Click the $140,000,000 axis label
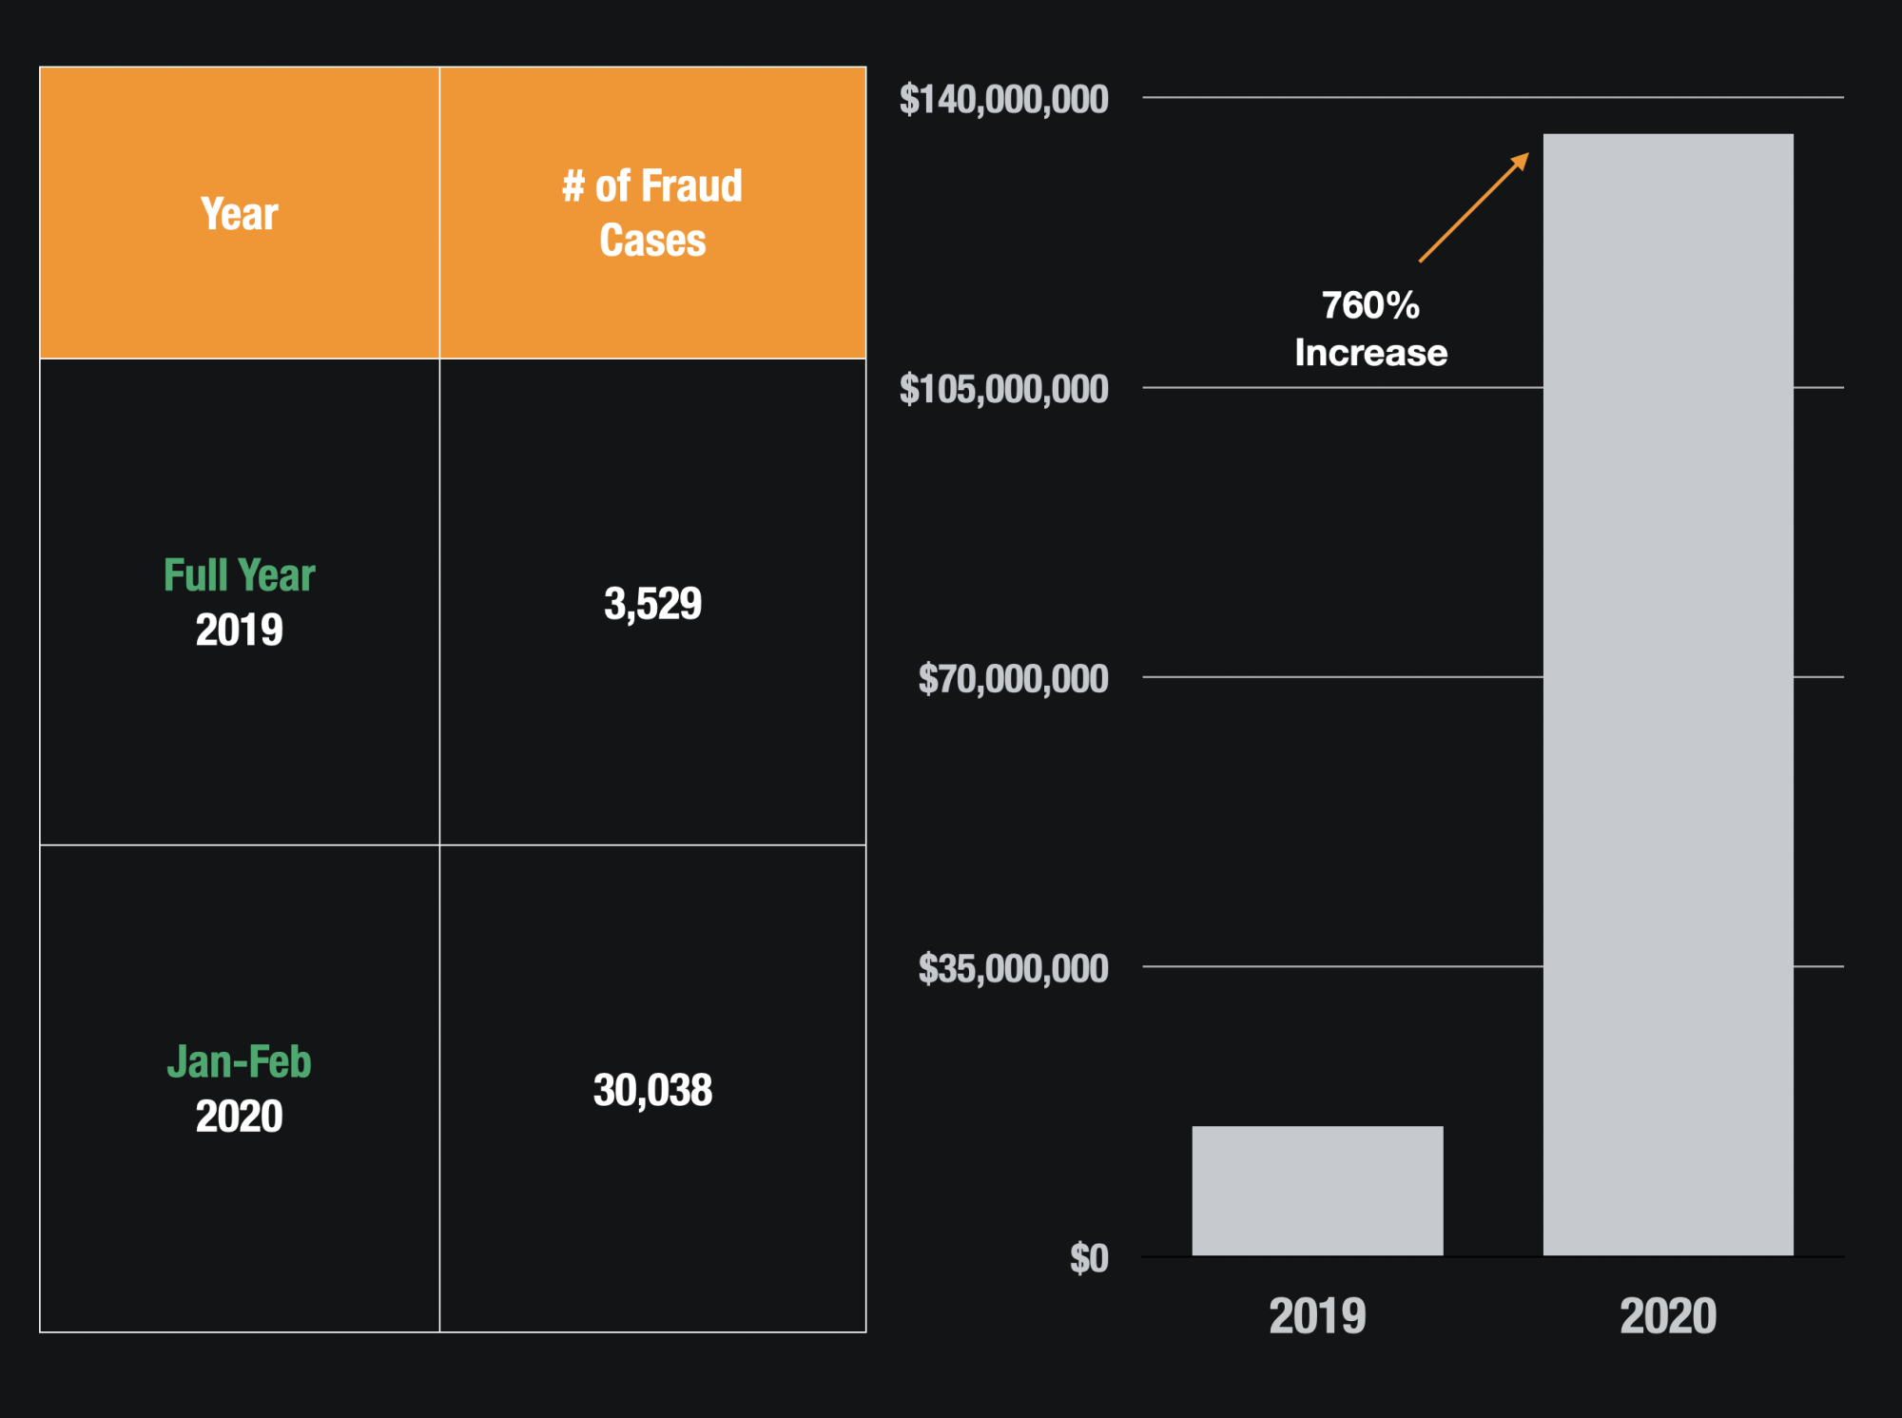Viewport: 1902px width, 1418px height. 1004,99
